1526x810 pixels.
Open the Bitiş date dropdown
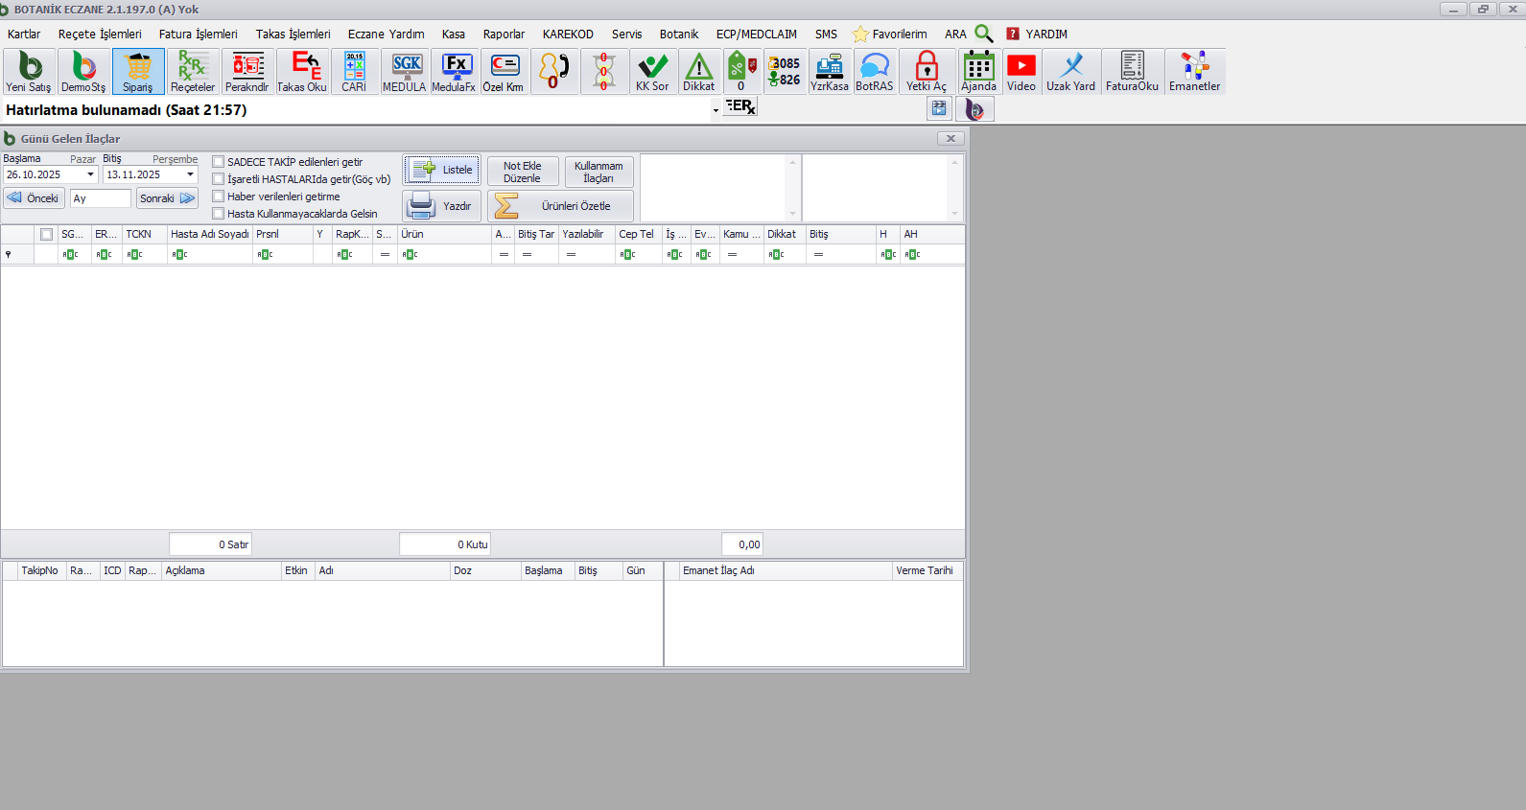pos(190,174)
